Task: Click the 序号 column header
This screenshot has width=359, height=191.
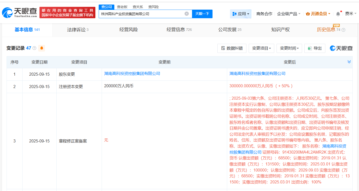Action: 14,62
